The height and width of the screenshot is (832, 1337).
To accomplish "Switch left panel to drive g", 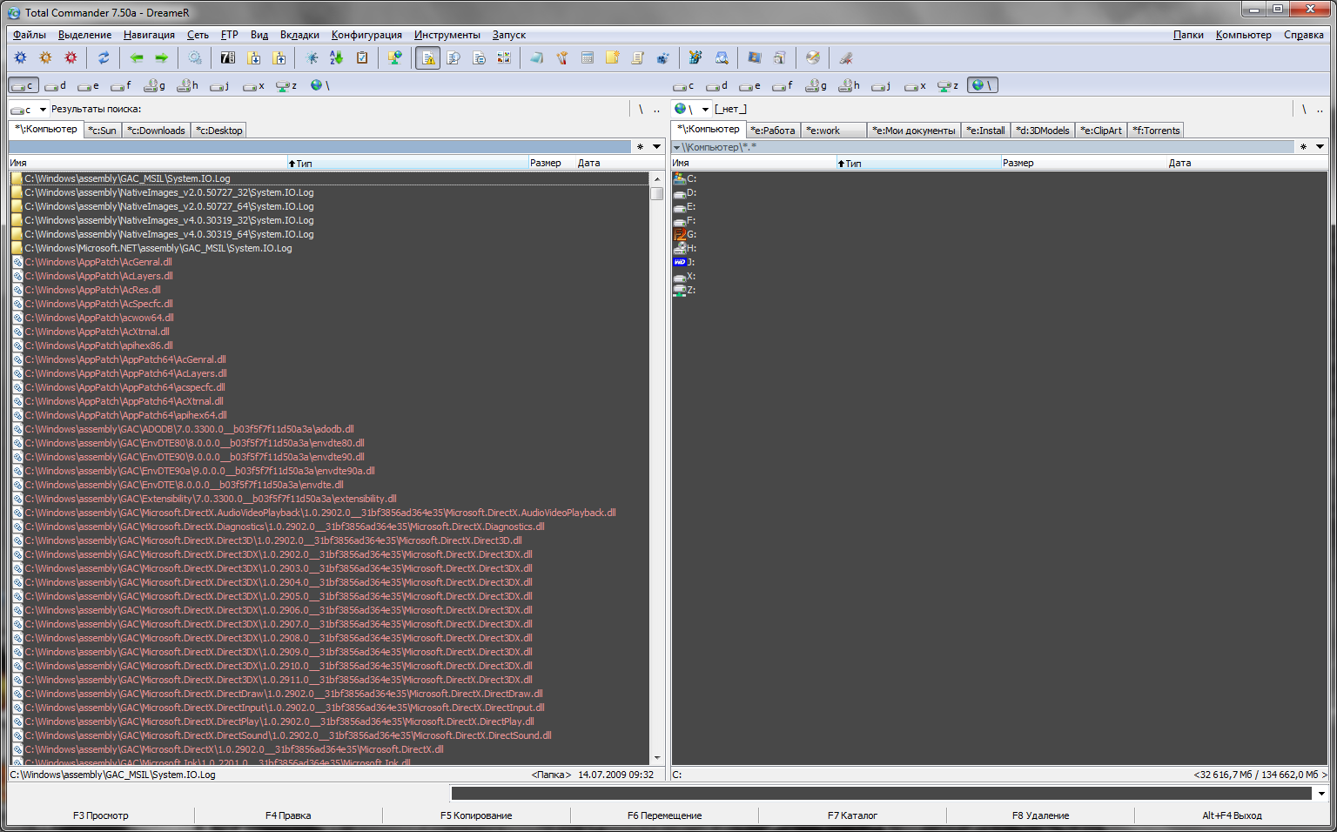I will coord(155,85).
